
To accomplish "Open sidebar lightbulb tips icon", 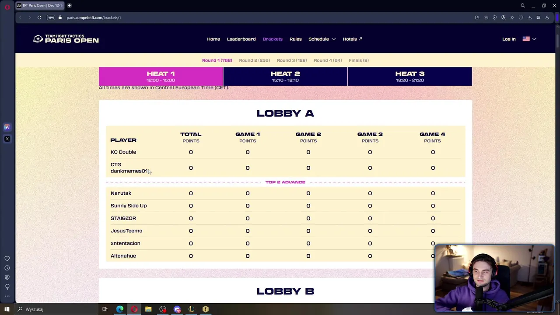I will pos(7,287).
